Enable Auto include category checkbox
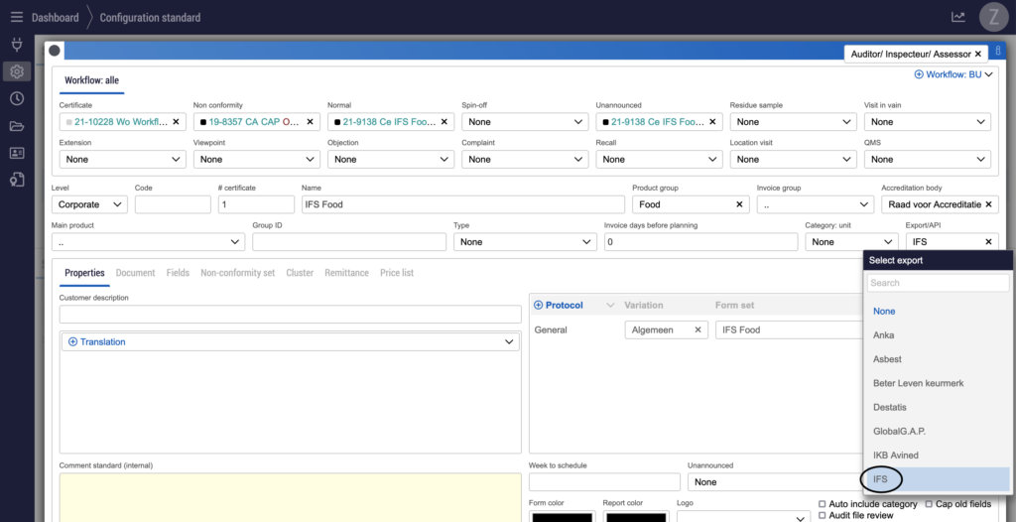This screenshot has width=1016, height=522. 822,504
